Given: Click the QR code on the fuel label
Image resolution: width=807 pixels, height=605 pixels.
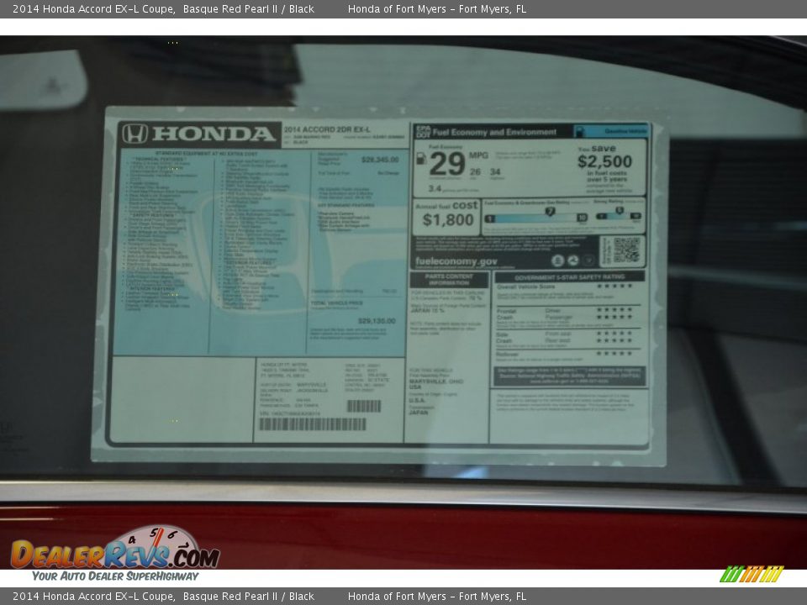Looking at the screenshot, I should 625,250.
